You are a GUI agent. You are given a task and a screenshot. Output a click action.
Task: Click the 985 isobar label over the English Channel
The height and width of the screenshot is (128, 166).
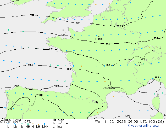[x=78, y=23]
